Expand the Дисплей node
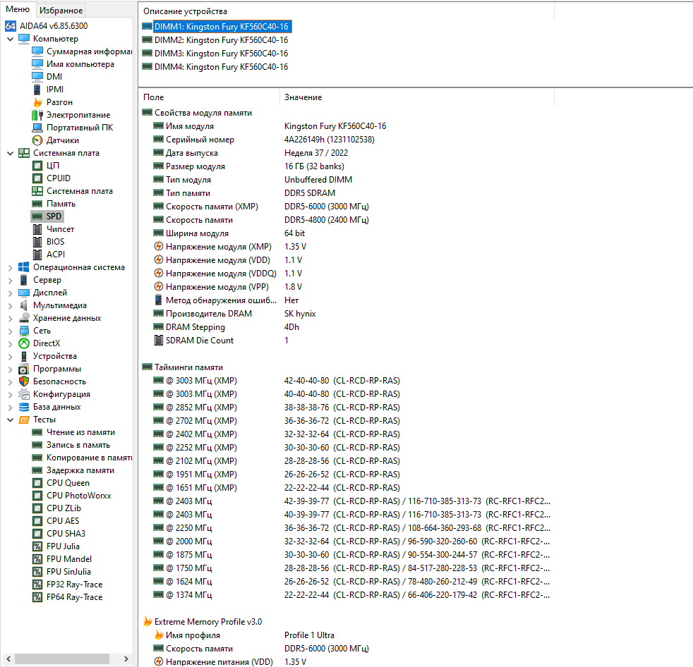This screenshot has width=693, height=667. pos(10,293)
